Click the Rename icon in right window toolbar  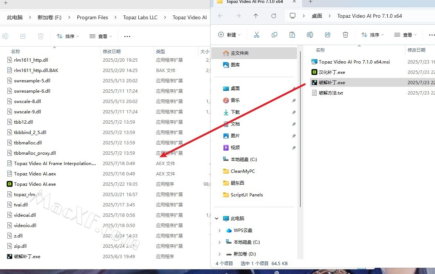tap(310, 35)
